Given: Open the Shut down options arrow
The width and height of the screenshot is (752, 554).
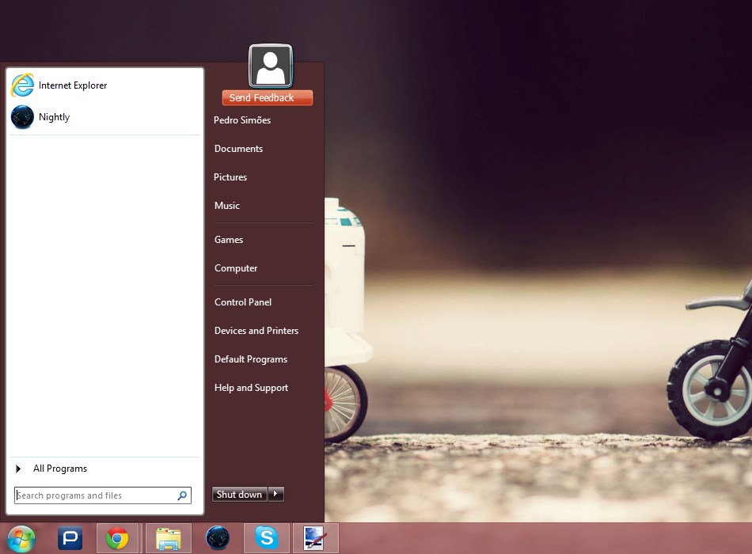Looking at the screenshot, I should (x=275, y=494).
